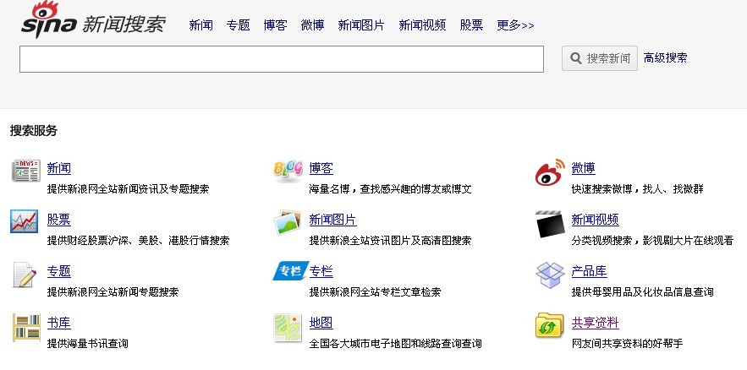Click the bookshelf icon beside 书库
747x370 pixels.
[26, 328]
